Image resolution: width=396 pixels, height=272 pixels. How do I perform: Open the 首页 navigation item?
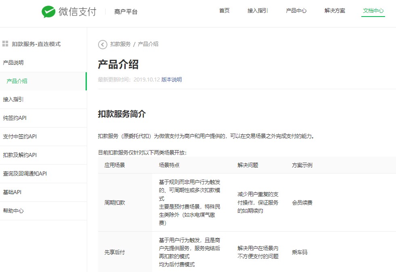[x=224, y=11]
